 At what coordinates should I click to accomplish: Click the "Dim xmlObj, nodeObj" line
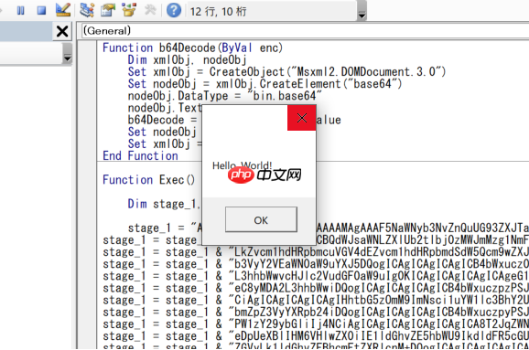click(188, 60)
